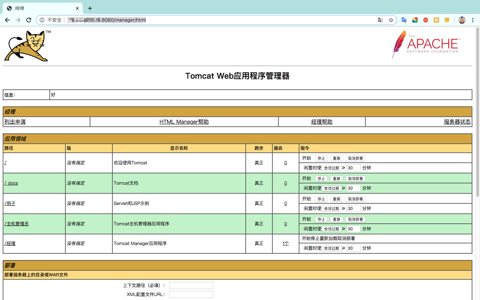Image resolution: width=480 pixels, height=300 pixels.
Task: Click idle minutes field in Tomcat文档 row
Action: pos(353,188)
